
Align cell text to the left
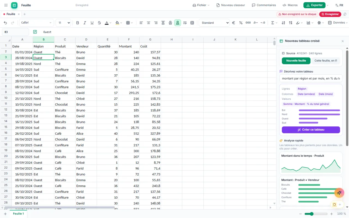[141, 23]
